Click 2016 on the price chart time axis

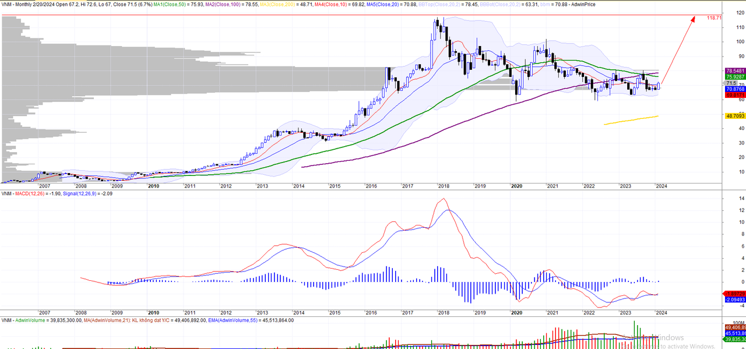(371, 186)
